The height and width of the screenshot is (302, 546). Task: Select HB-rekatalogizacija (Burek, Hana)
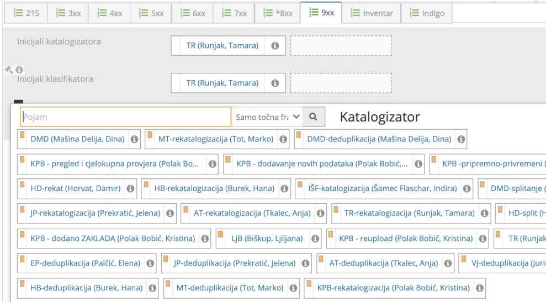point(214,188)
